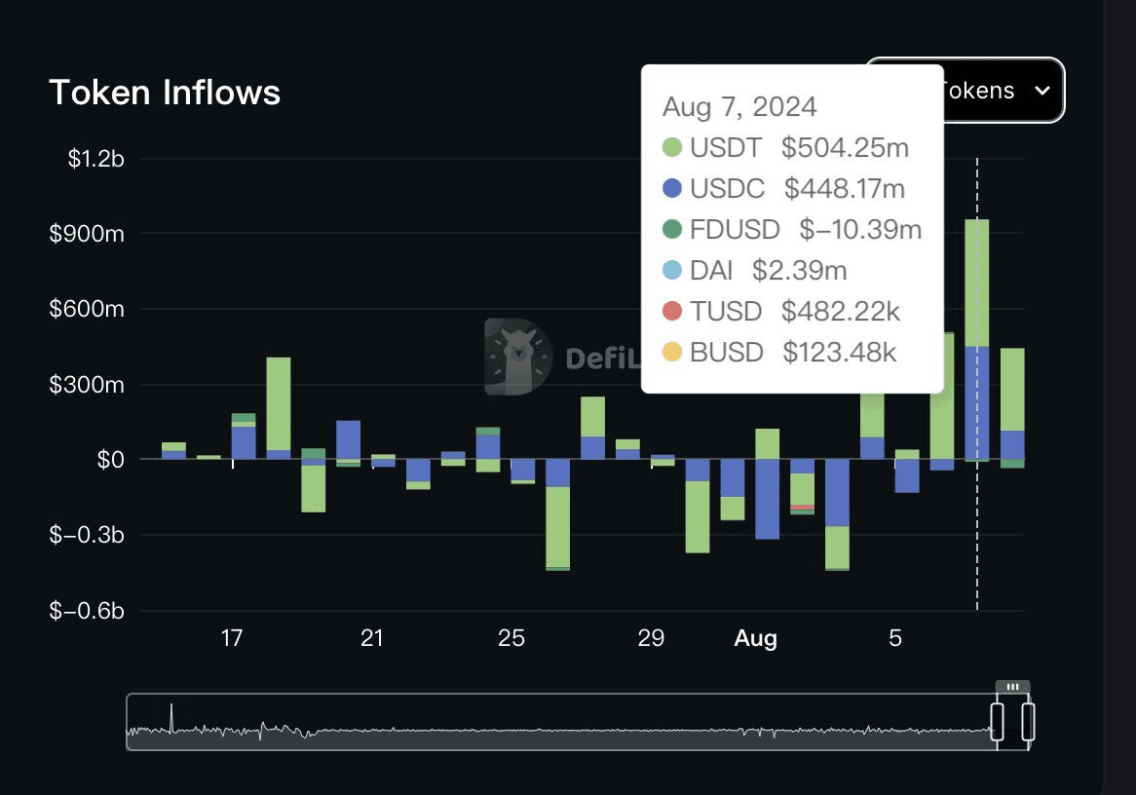Select the green USDT segment of Aug 7 bar
Image resolution: width=1136 pixels, height=795 pixels.
click(x=976, y=283)
